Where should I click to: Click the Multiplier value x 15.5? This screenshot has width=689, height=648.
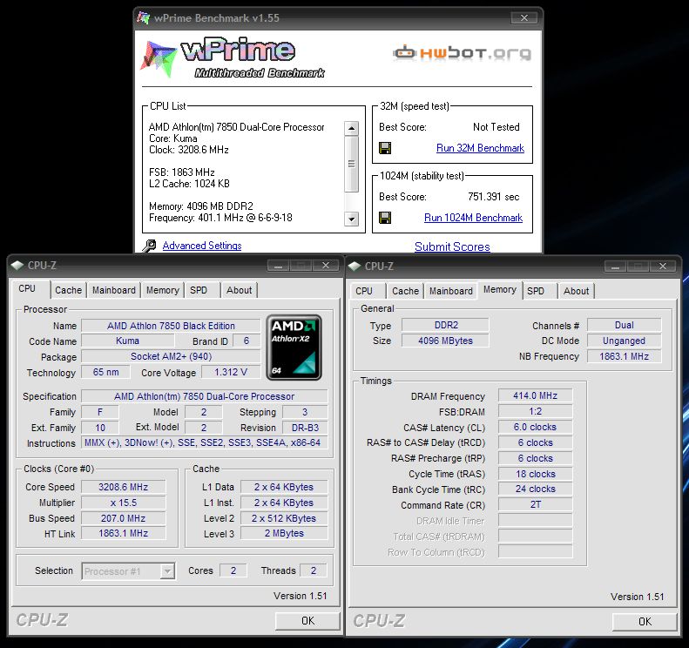(x=124, y=503)
